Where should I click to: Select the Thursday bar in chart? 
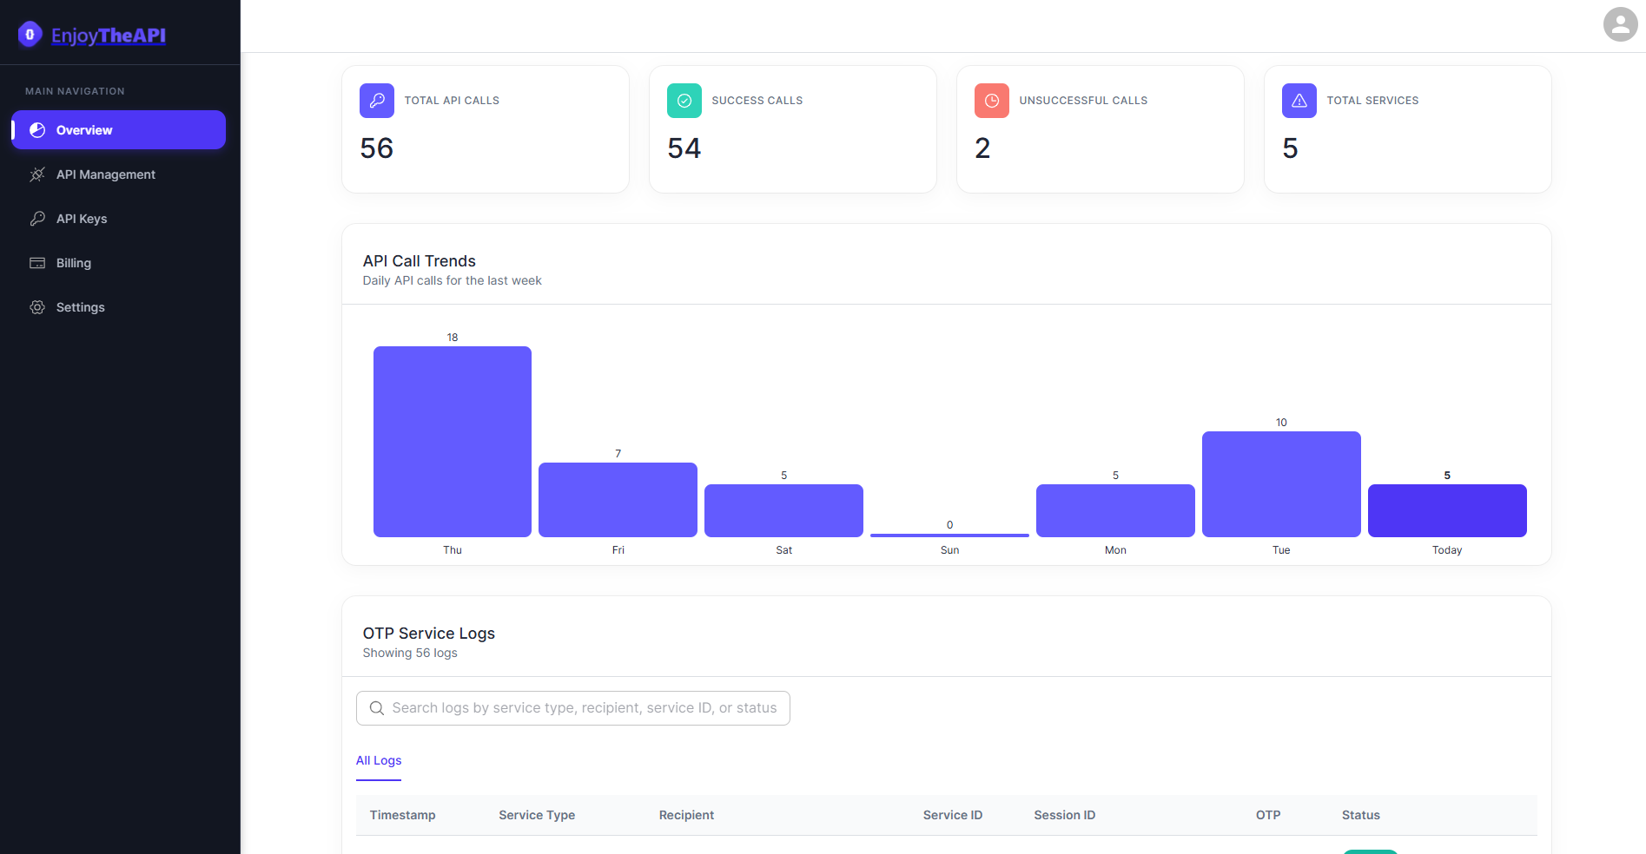click(x=453, y=442)
